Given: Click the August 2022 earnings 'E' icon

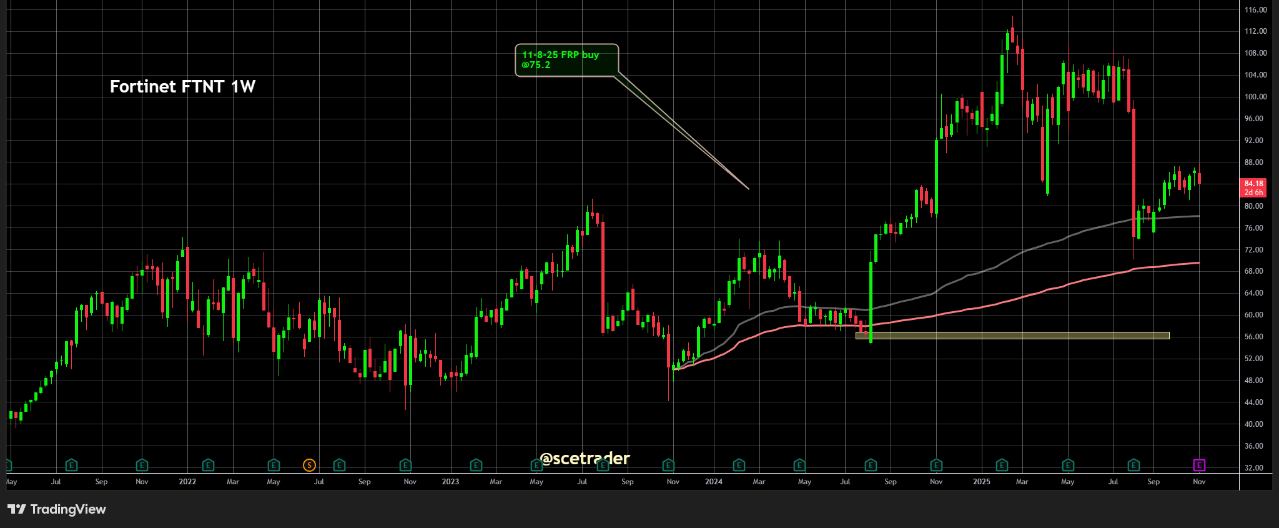Looking at the screenshot, I should (x=339, y=465).
